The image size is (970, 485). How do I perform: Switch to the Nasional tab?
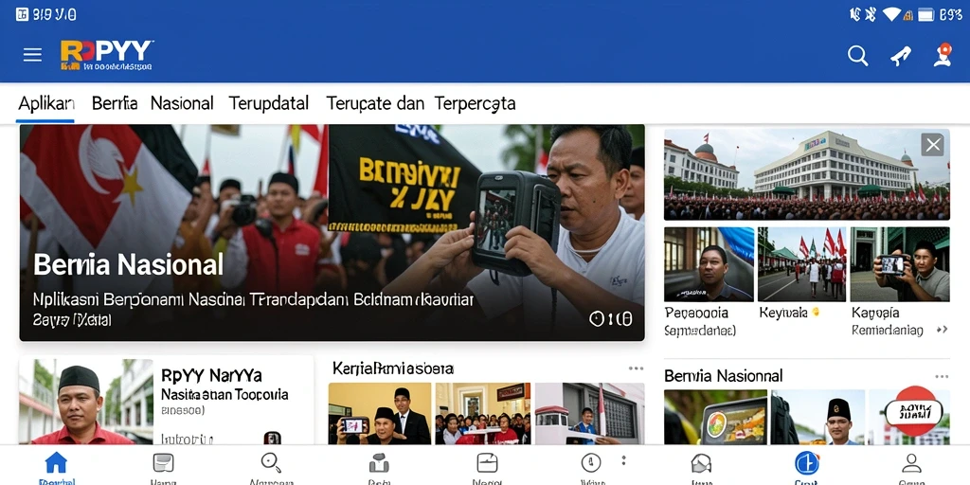coord(182,103)
